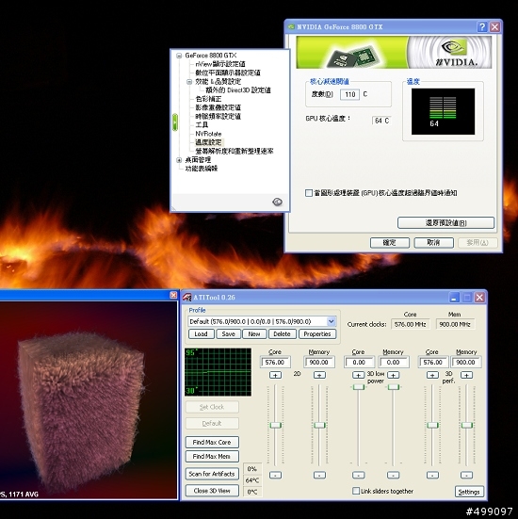Select nView顯示設定值 in the tree

[x=220, y=64]
